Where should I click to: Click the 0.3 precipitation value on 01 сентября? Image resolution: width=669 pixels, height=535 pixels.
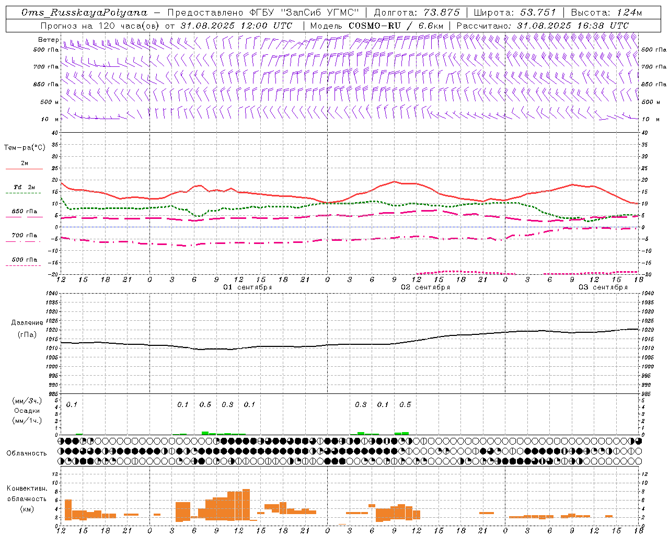coord(227,404)
